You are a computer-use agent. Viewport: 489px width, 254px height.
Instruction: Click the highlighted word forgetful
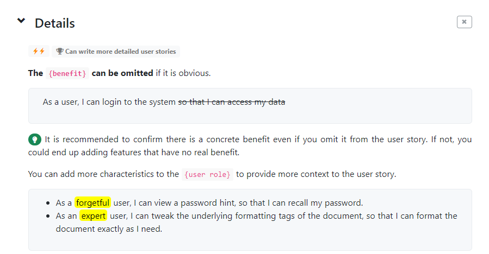(92, 202)
